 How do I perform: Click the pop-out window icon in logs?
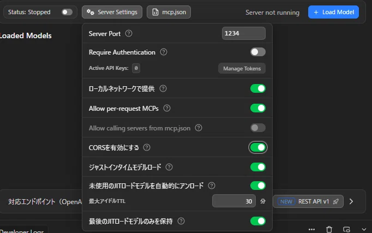tap(346, 229)
